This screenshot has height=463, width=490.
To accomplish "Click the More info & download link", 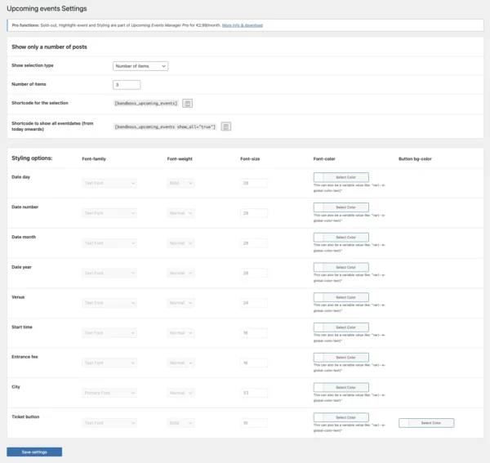I will click(x=243, y=25).
